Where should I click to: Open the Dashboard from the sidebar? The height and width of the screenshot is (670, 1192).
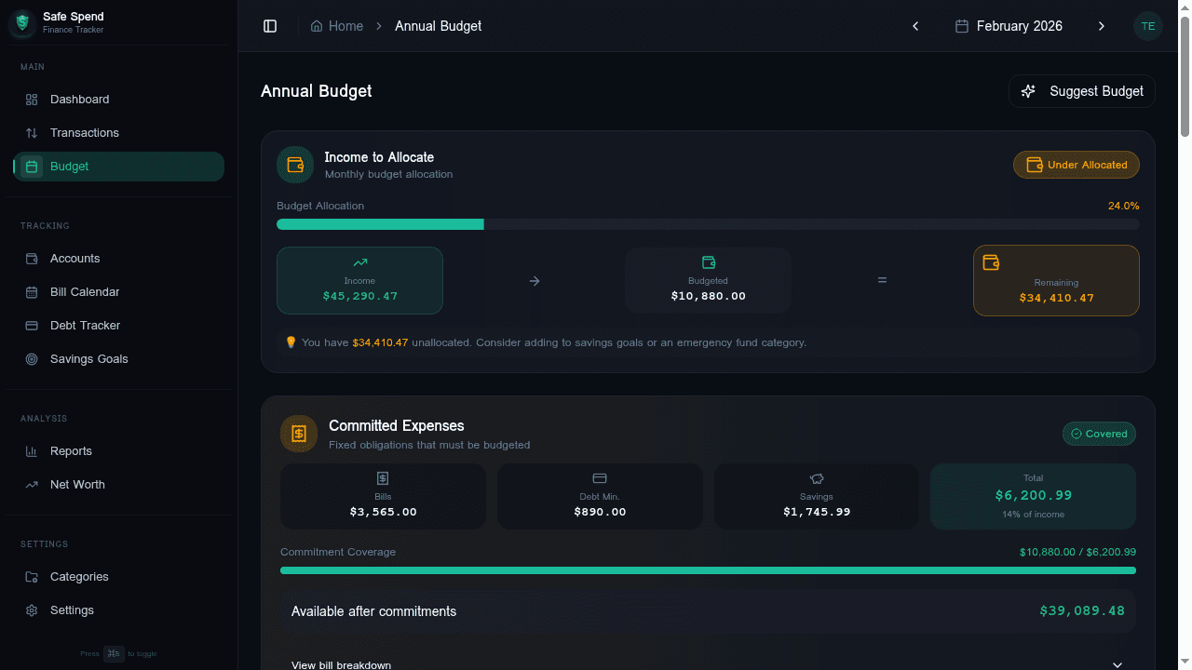(x=79, y=99)
